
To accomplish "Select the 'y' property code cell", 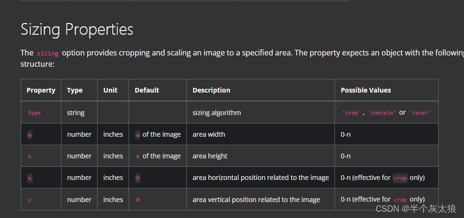I will 30,200.
